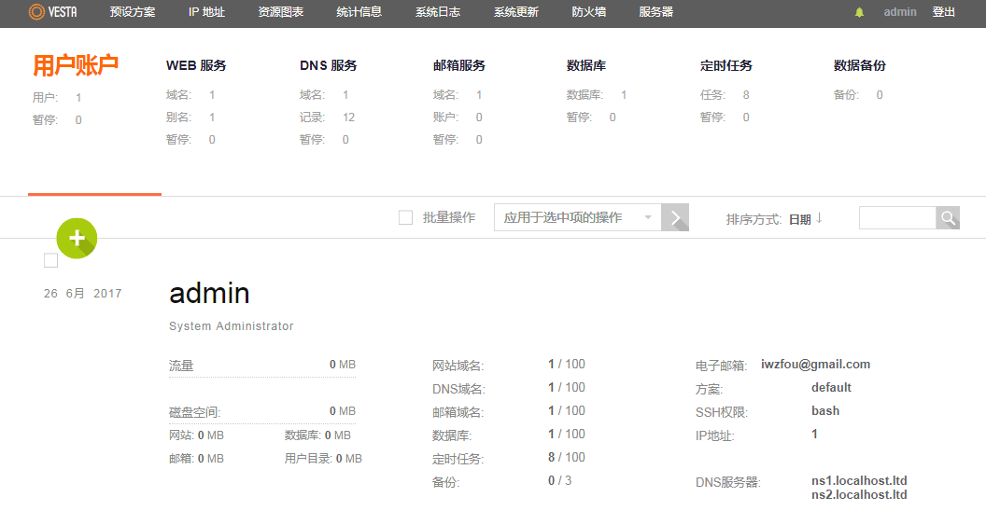Click the search magnifier icon

pos(948,218)
